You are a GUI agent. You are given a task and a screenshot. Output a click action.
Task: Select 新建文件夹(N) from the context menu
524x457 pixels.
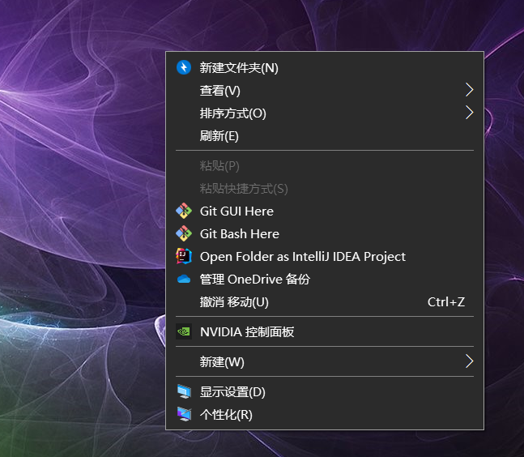325,67
